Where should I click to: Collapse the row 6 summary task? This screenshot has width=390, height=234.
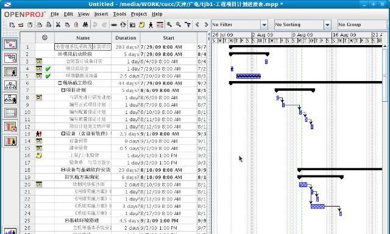pyautogui.click(x=60, y=83)
